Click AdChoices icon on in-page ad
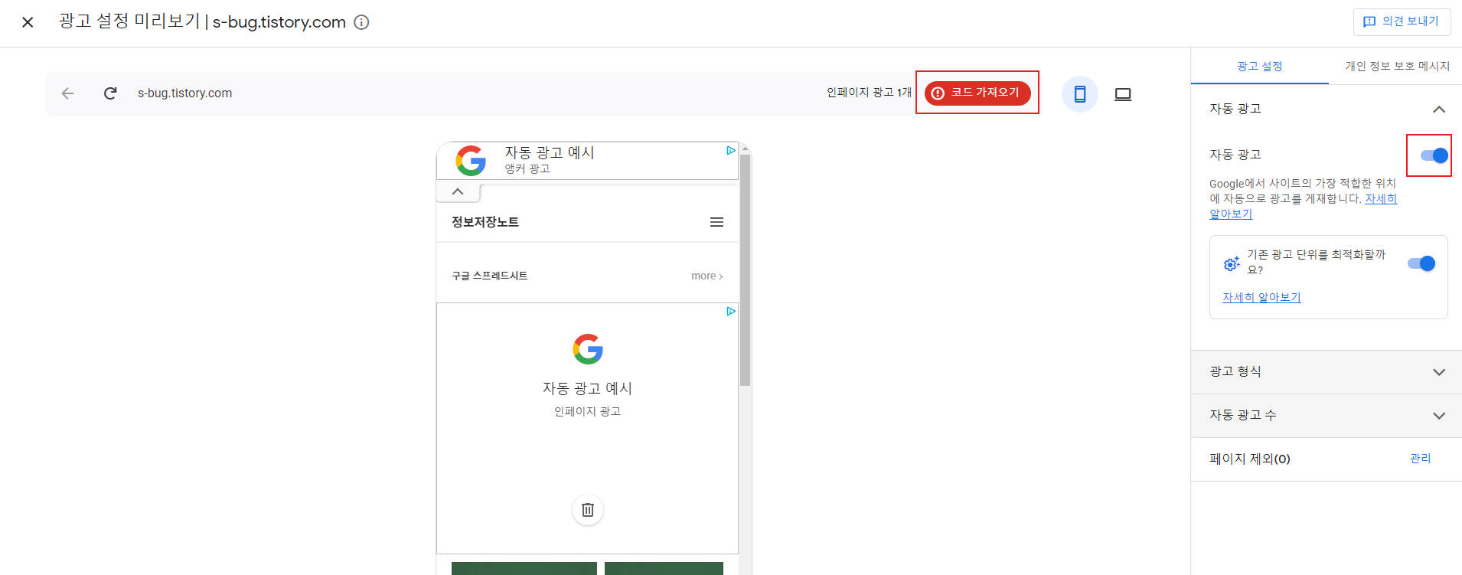 click(x=731, y=311)
